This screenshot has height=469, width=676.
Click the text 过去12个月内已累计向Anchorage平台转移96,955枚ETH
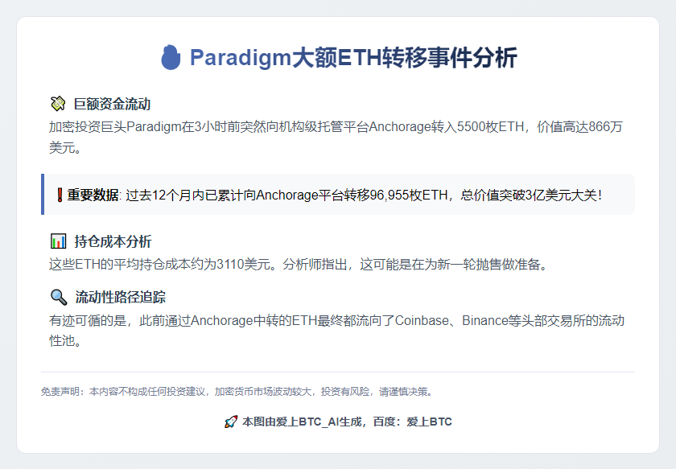[286, 195]
